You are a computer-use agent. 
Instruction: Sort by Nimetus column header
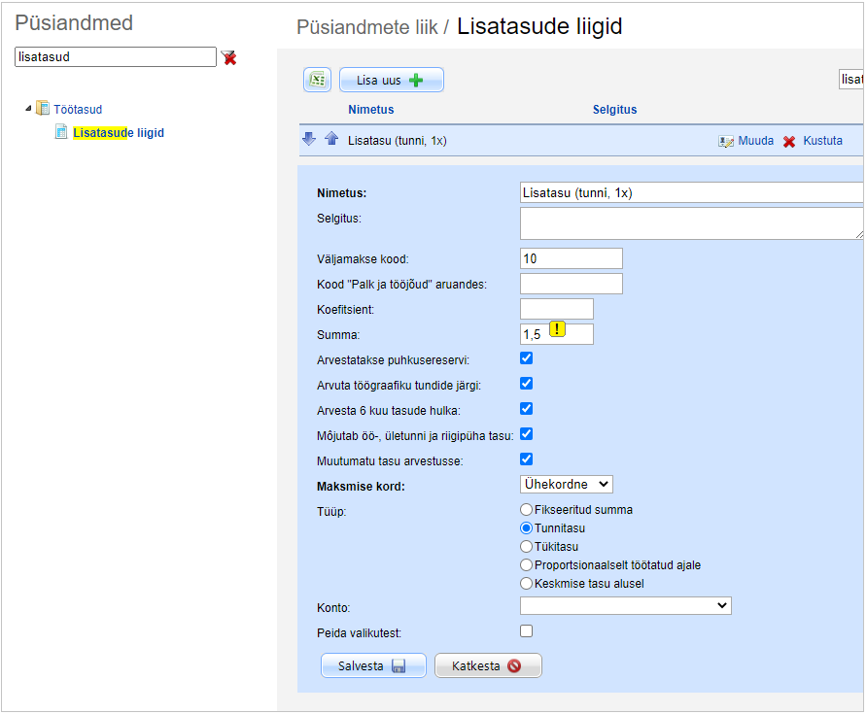pyautogui.click(x=370, y=110)
